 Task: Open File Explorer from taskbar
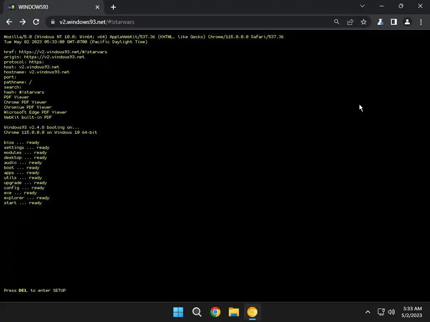(234, 312)
